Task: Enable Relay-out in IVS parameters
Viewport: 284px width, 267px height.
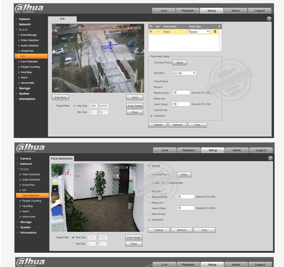Action: (x=151, y=98)
